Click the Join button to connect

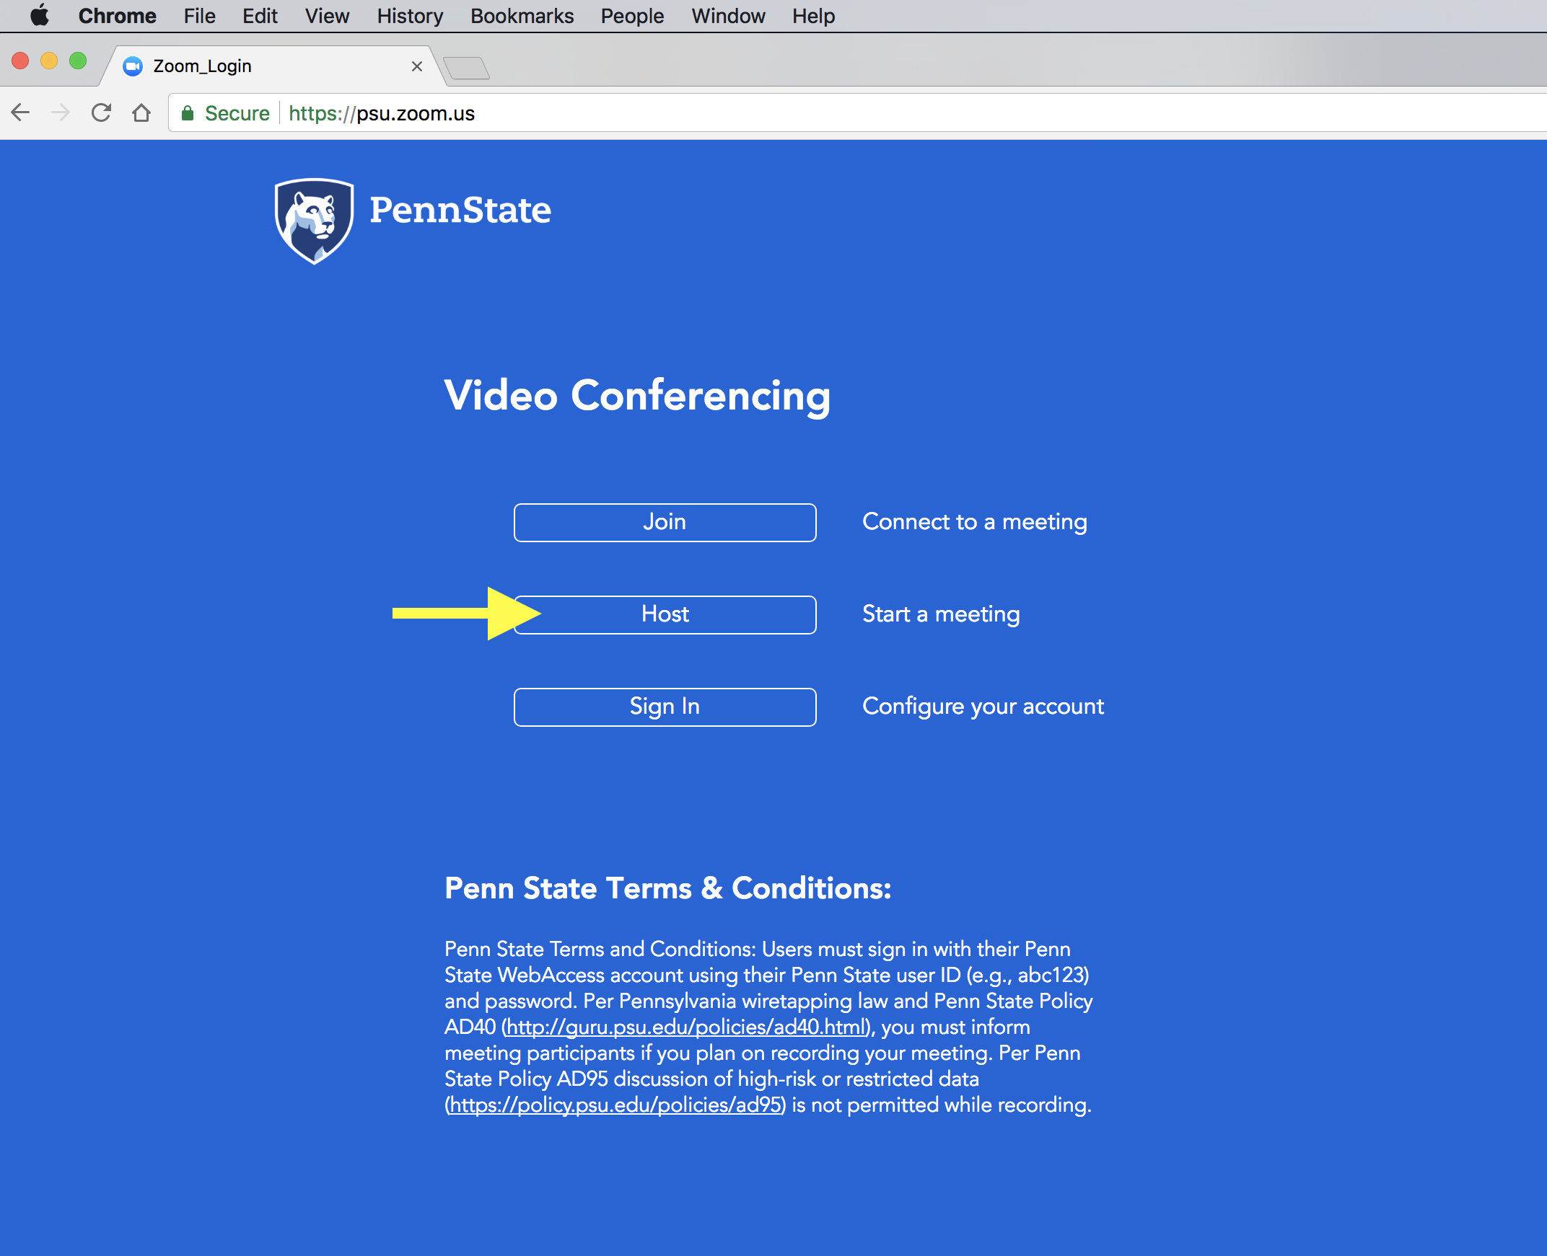(665, 521)
